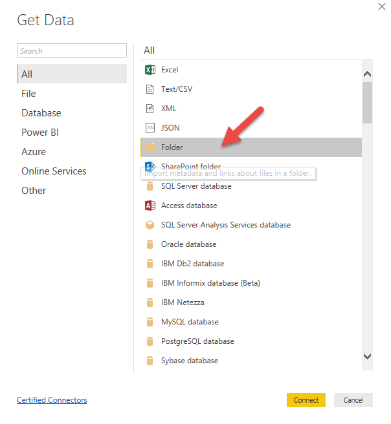Click the SharePoint folder icon
Viewport: 391px width, 424px height.
pyautogui.click(x=150, y=167)
